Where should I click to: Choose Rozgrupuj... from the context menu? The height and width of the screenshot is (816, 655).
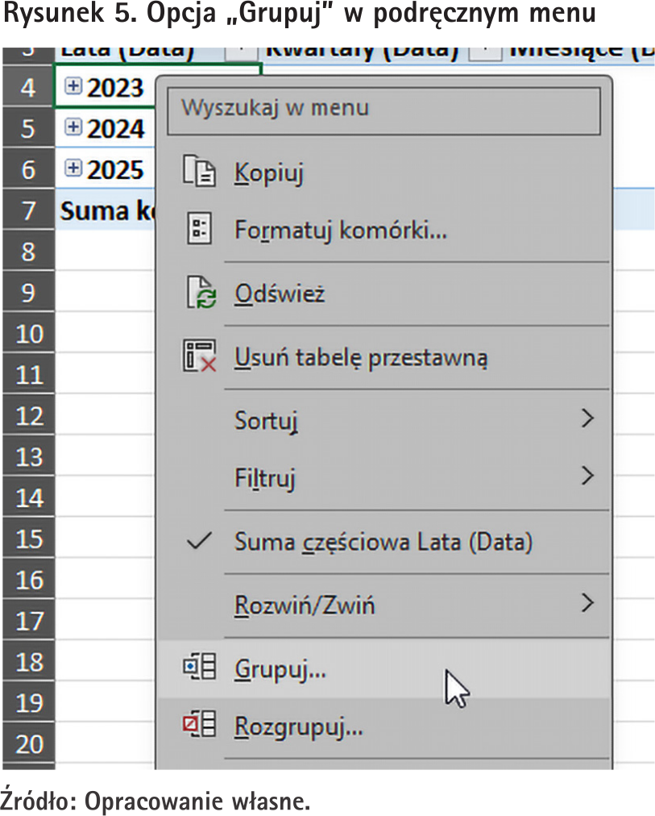coord(299,726)
